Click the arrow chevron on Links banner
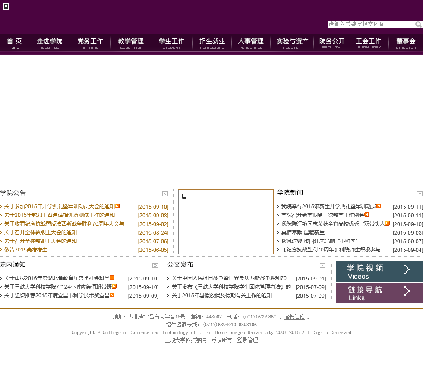423x385 pixels. pyautogui.click(x=407, y=291)
